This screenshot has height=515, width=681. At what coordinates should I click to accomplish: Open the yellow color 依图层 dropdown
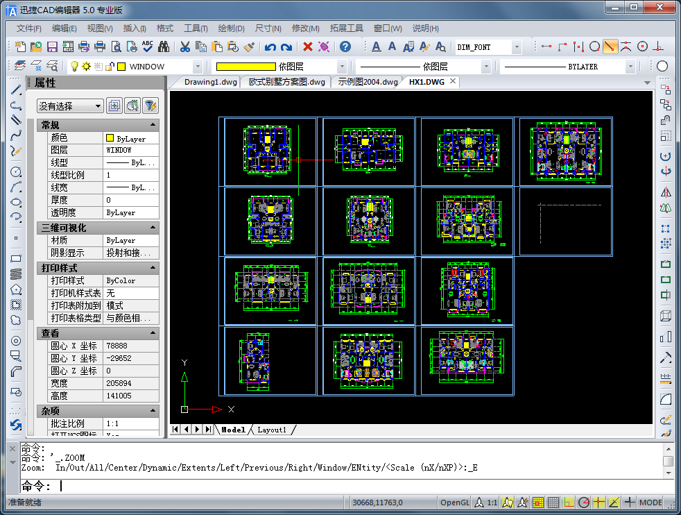342,67
